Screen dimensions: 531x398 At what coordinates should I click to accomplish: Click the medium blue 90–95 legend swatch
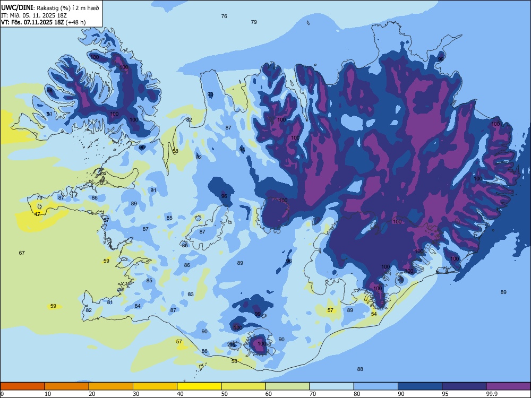click(420, 386)
